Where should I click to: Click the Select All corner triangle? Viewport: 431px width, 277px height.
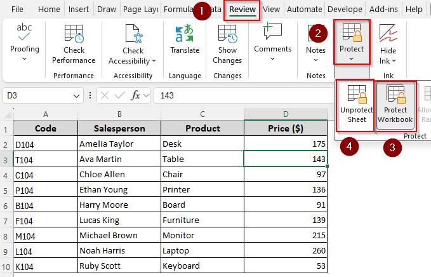[x=8, y=114]
